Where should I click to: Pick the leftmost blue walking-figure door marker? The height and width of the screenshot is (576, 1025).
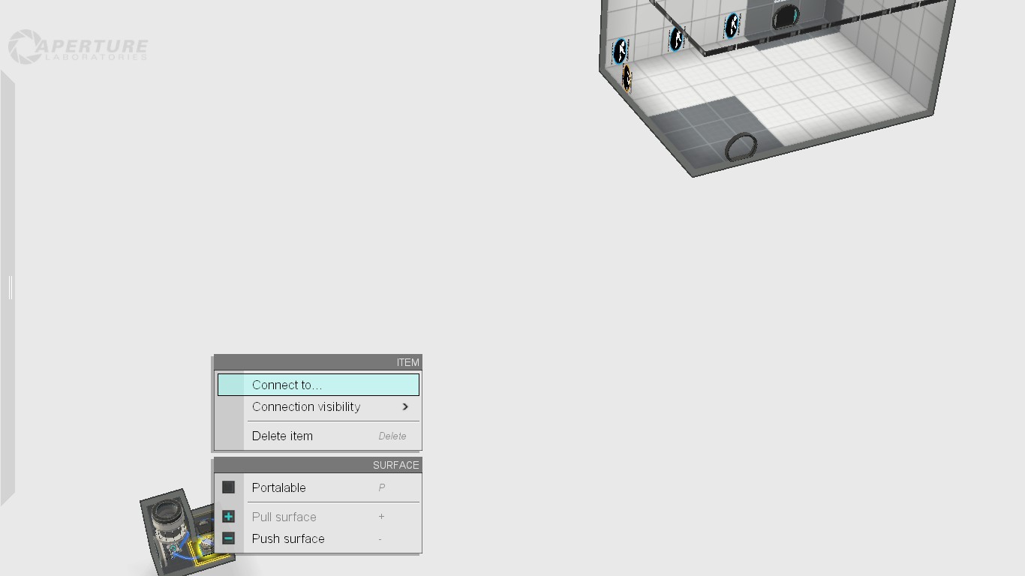pos(620,52)
